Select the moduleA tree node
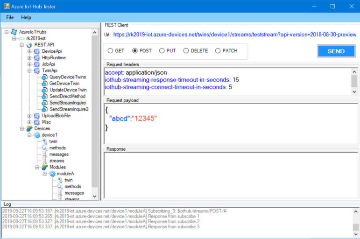The image size is (360, 239). [65, 174]
